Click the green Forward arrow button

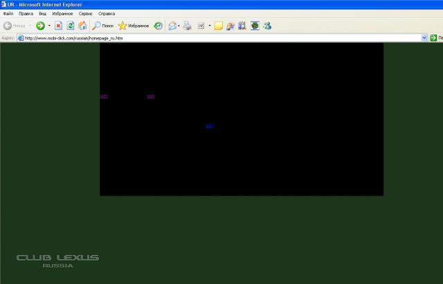(40, 26)
